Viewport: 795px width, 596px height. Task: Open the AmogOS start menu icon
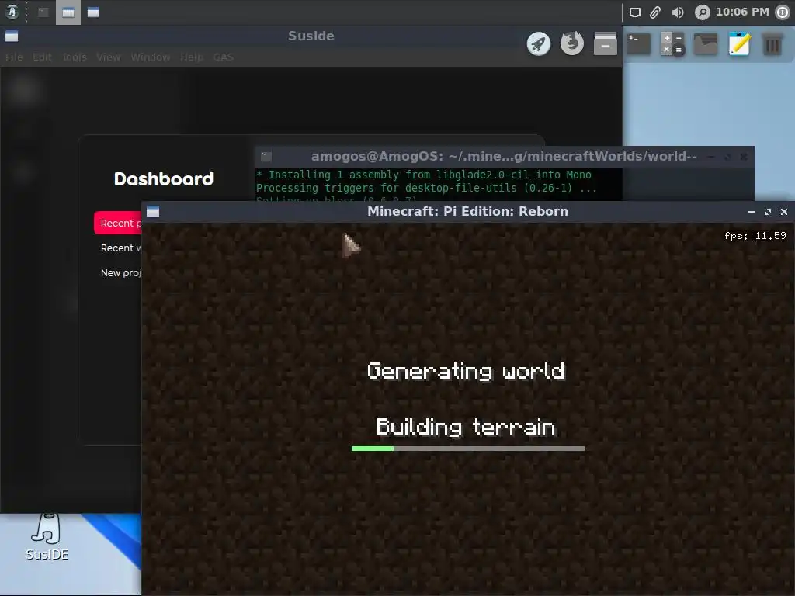12,12
